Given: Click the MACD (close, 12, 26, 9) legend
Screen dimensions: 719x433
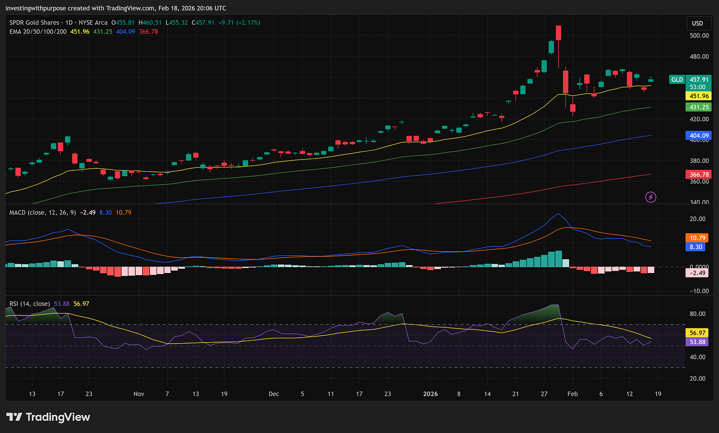Looking at the screenshot, I should point(42,212).
